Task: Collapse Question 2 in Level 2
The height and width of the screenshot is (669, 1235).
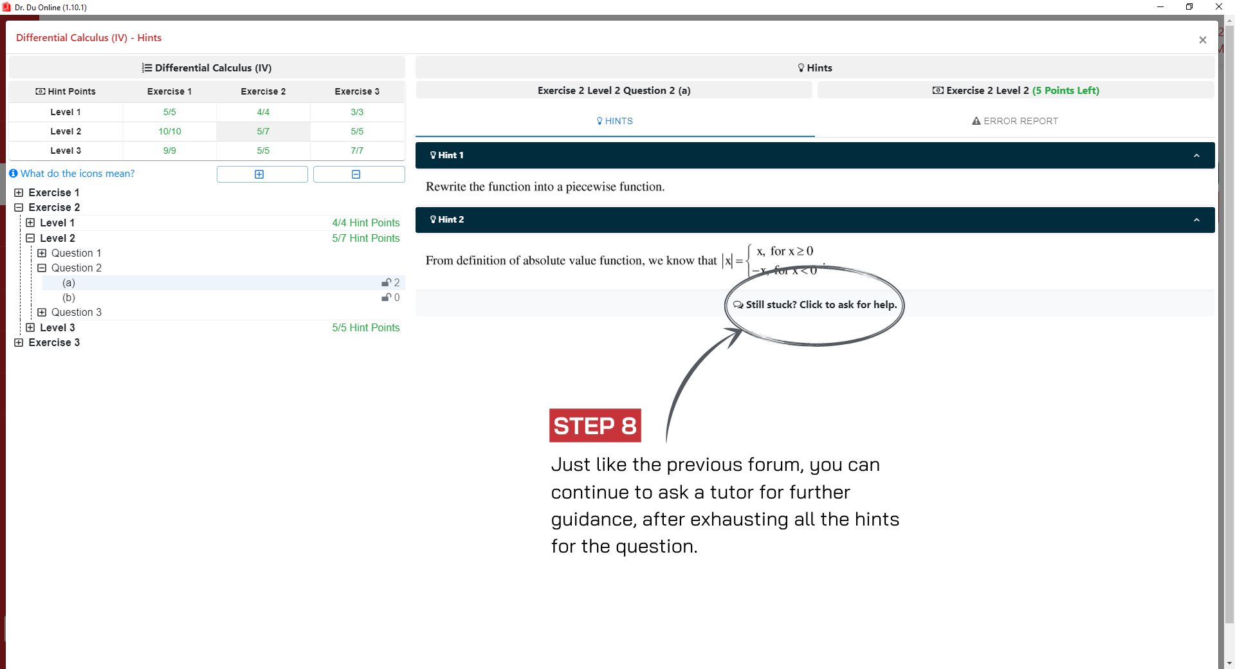Action: 42,268
